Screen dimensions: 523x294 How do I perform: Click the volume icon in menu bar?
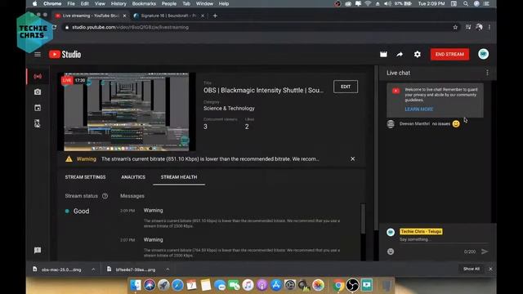pyautogui.click(x=387, y=3)
